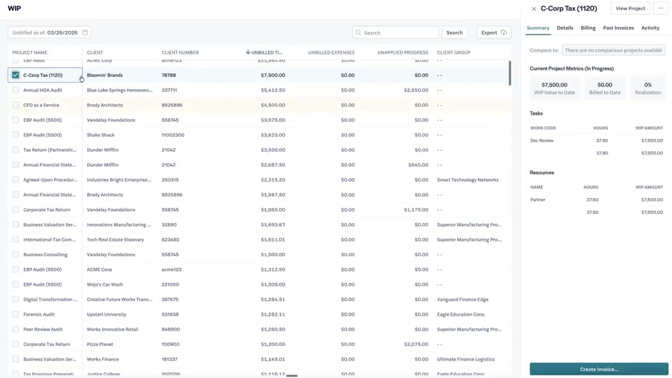Select the International Tax Com... project row
672x378 pixels.
pos(49,240)
